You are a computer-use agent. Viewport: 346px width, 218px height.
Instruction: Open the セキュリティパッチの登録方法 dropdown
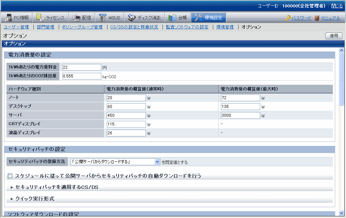pos(157,162)
